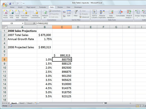Switch to Page Layout view button
The width and height of the screenshot is (146, 109).
(140, 106)
